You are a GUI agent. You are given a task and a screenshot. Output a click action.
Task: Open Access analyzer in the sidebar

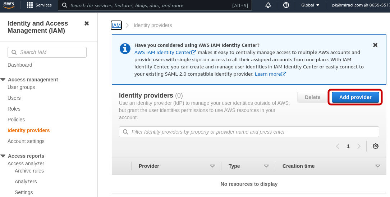click(x=26, y=164)
